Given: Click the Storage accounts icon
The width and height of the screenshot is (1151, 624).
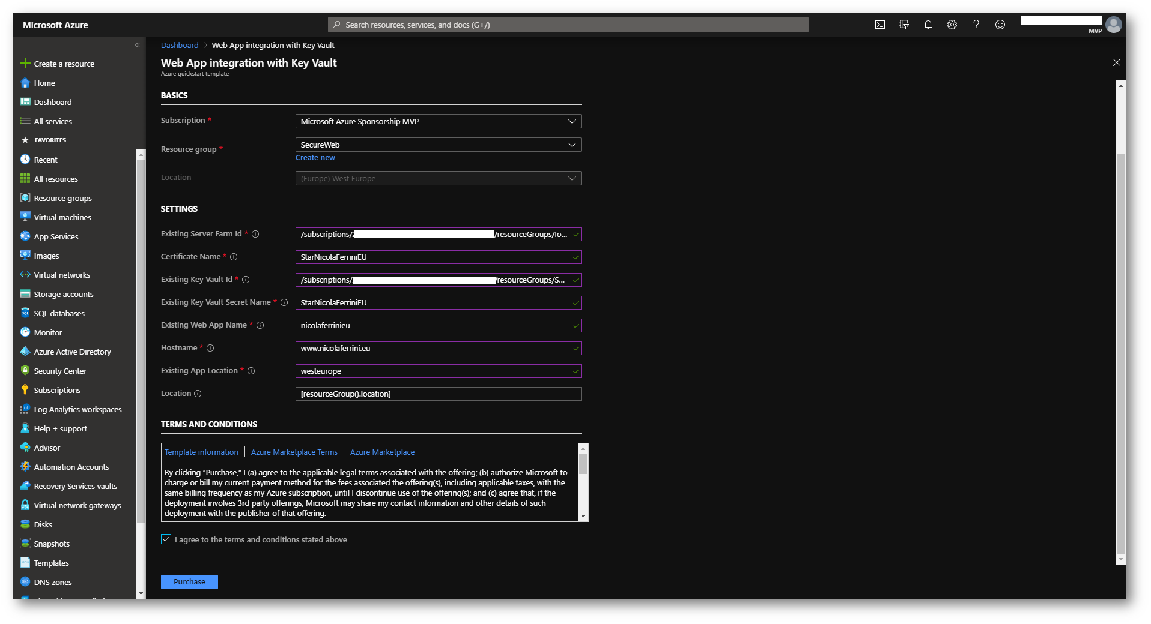Looking at the screenshot, I should 25,294.
